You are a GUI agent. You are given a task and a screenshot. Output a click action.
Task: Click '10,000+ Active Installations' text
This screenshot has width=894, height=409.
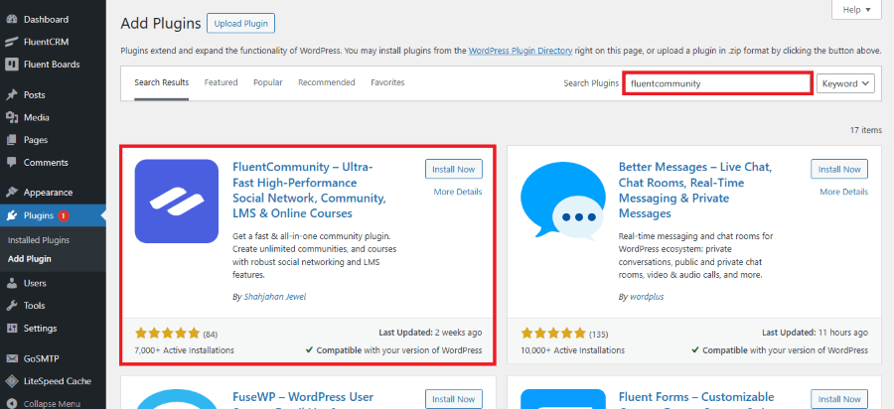[x=572, y=349]
